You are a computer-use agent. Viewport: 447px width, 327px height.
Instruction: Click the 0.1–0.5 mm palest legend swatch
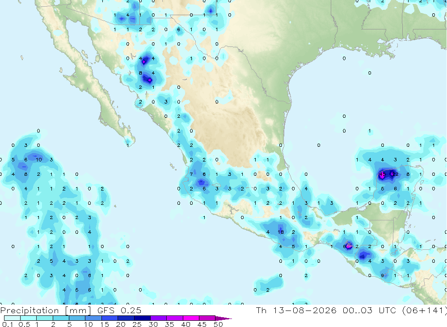click(x=12, y=318)
